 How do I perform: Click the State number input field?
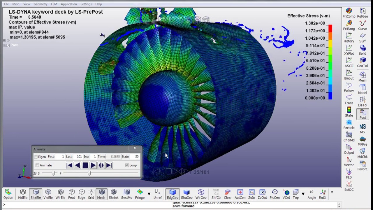135,157
